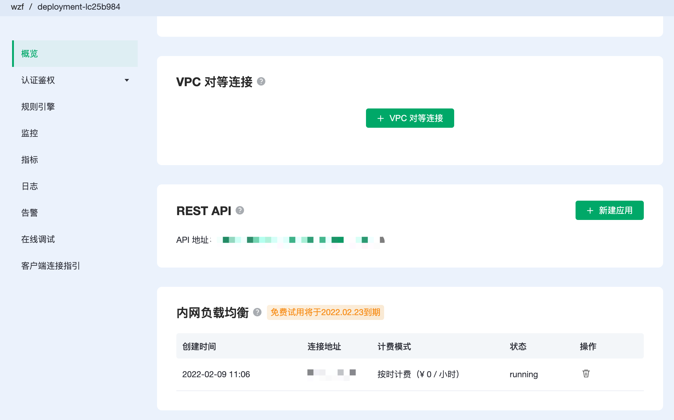Open 在线调试 online debugging
Viewport: 674px width, 420px height.
tap(38, 239)
